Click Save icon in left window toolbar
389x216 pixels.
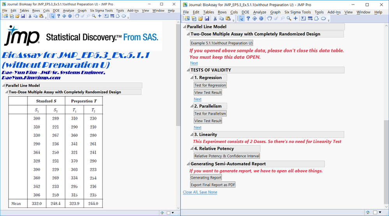(x=23, y=16)
